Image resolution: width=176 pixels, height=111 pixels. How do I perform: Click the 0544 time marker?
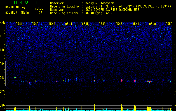(x=69, y=24)
